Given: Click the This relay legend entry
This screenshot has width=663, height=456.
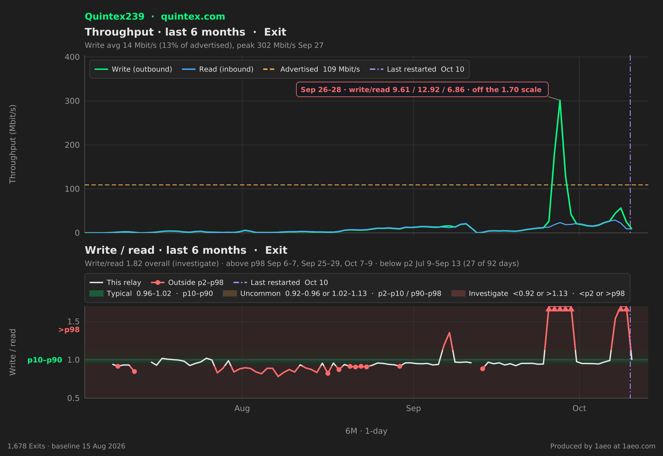Looking at the screenshot, I should [115, 283].
